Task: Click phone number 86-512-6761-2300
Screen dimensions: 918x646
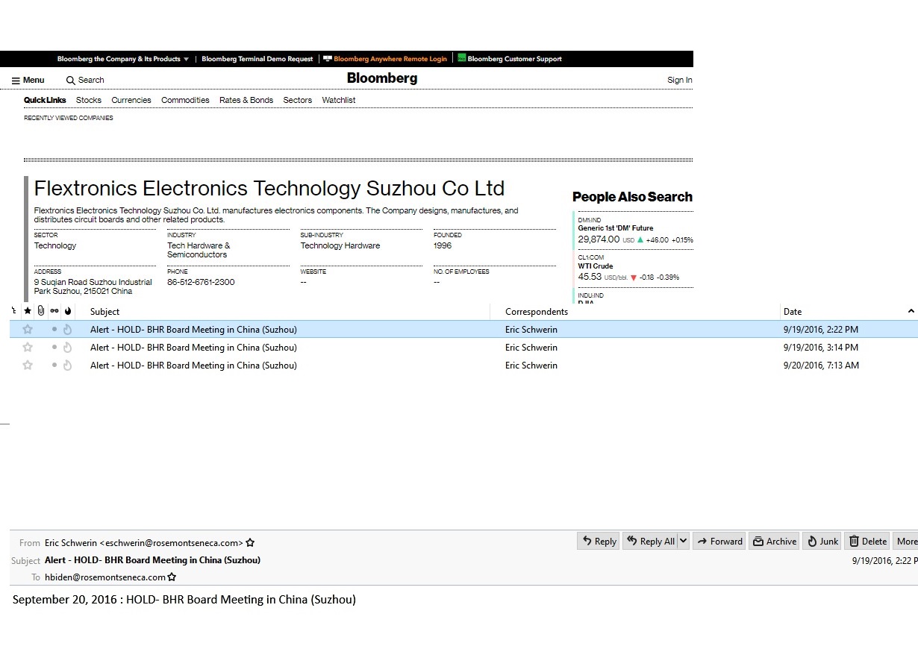Action: (x=201, y=283)
